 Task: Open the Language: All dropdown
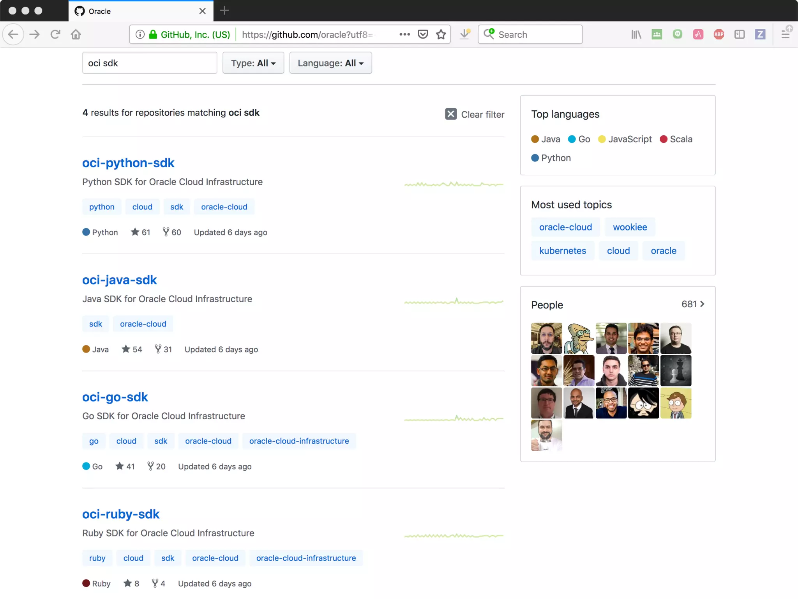(x=330, y=63)
